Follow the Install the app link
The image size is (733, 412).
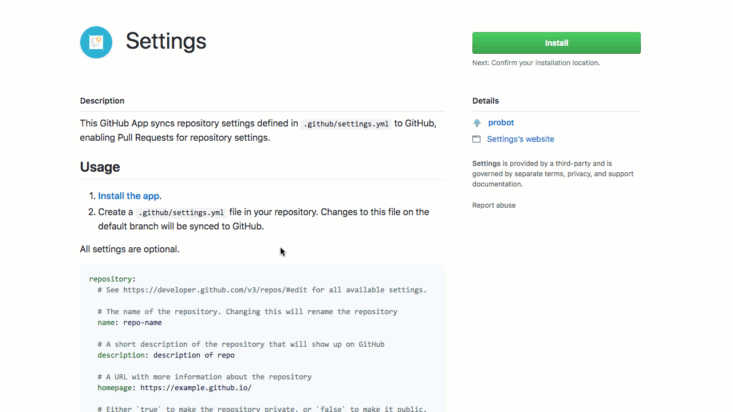tap(129, 196)
